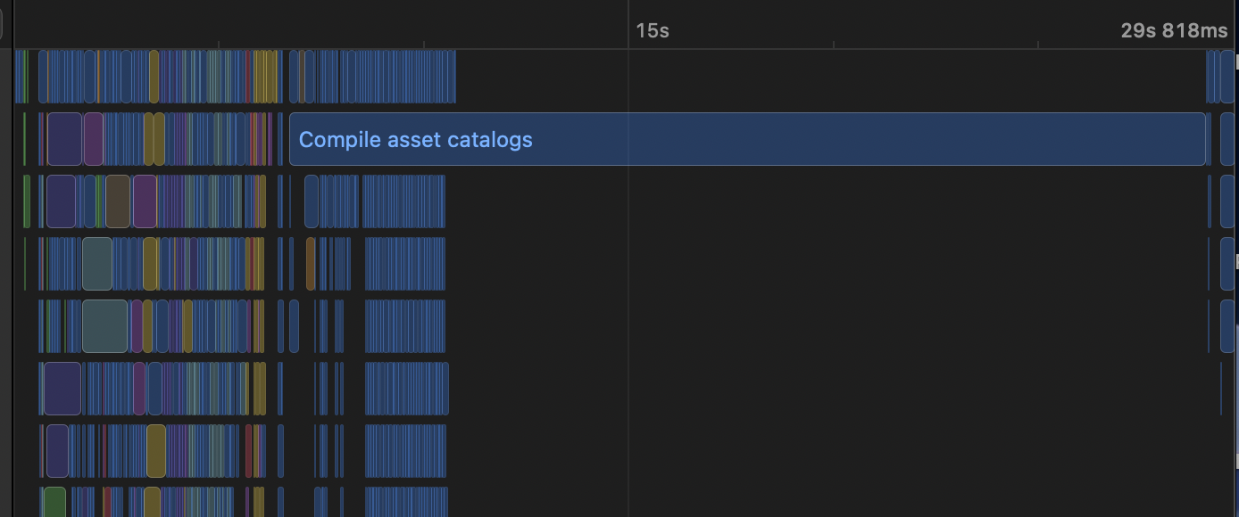Select the teal task block in fourth row
The height and width of the screenshot is (517, 1239).
[97, 264]
